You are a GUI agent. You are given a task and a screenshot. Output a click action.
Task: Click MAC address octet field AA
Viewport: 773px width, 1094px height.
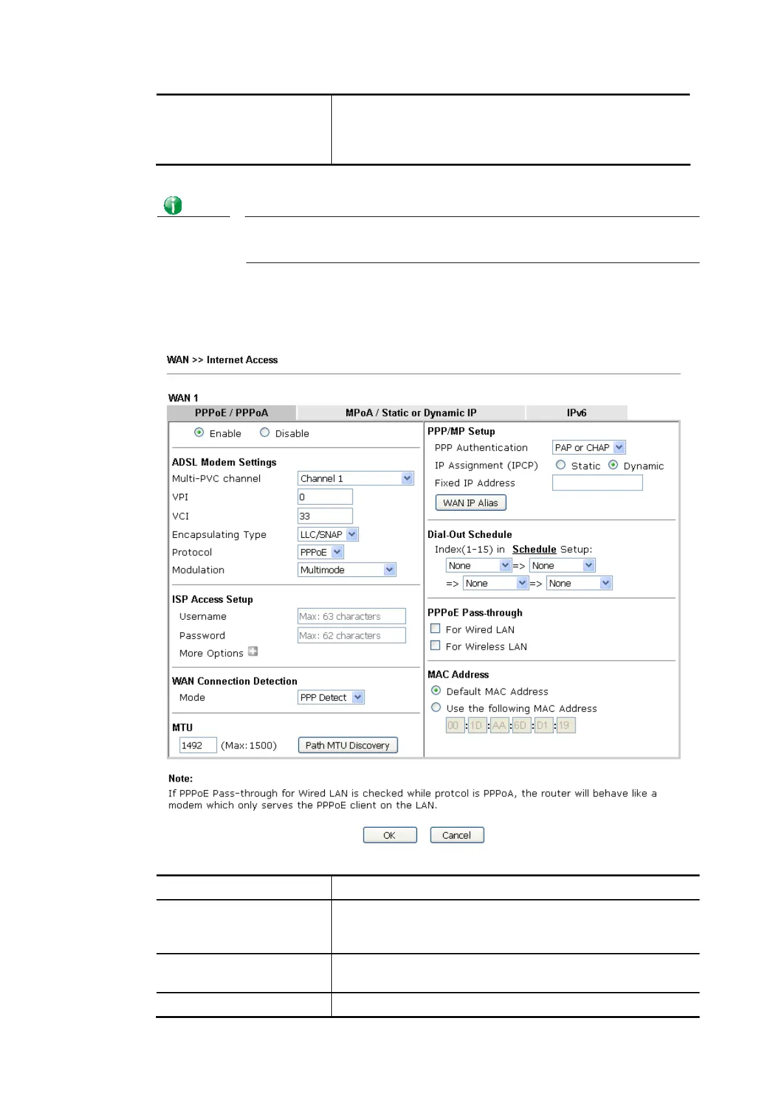point(500,726)
